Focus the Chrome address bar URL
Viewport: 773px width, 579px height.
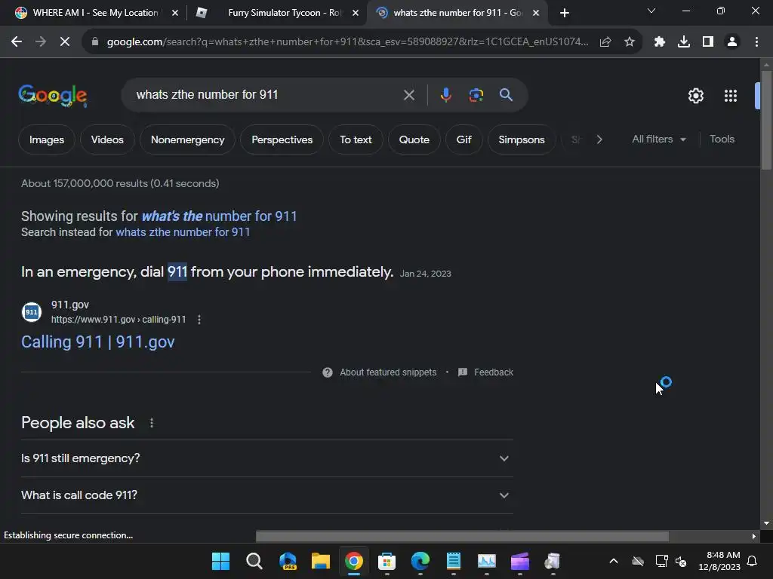pyautogui.click(x=347, y=42)
